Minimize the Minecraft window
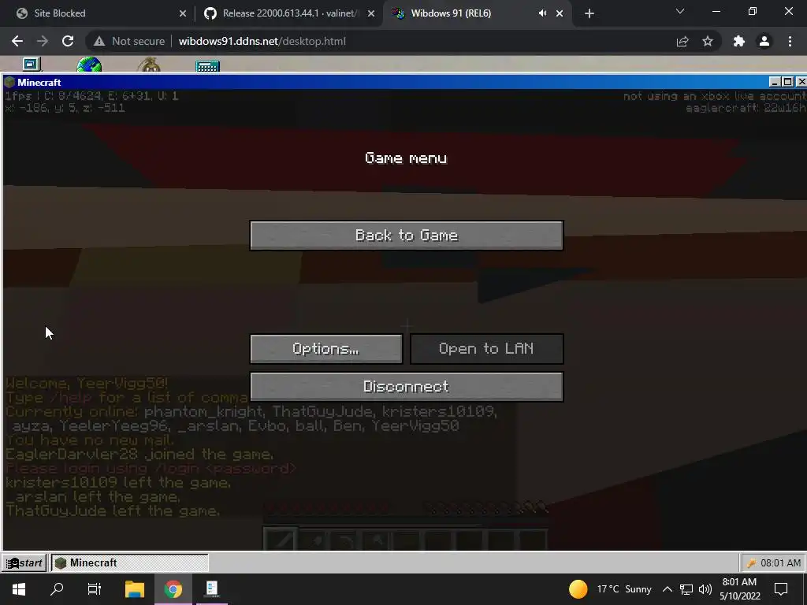This screenshot has height=605, width=807. coord(775,82)
